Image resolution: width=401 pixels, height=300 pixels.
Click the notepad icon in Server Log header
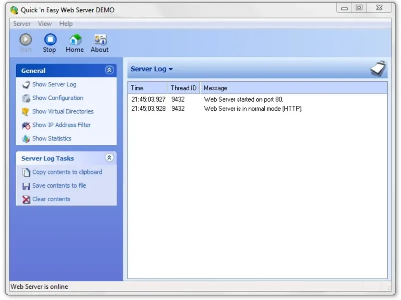pos(378,68)
